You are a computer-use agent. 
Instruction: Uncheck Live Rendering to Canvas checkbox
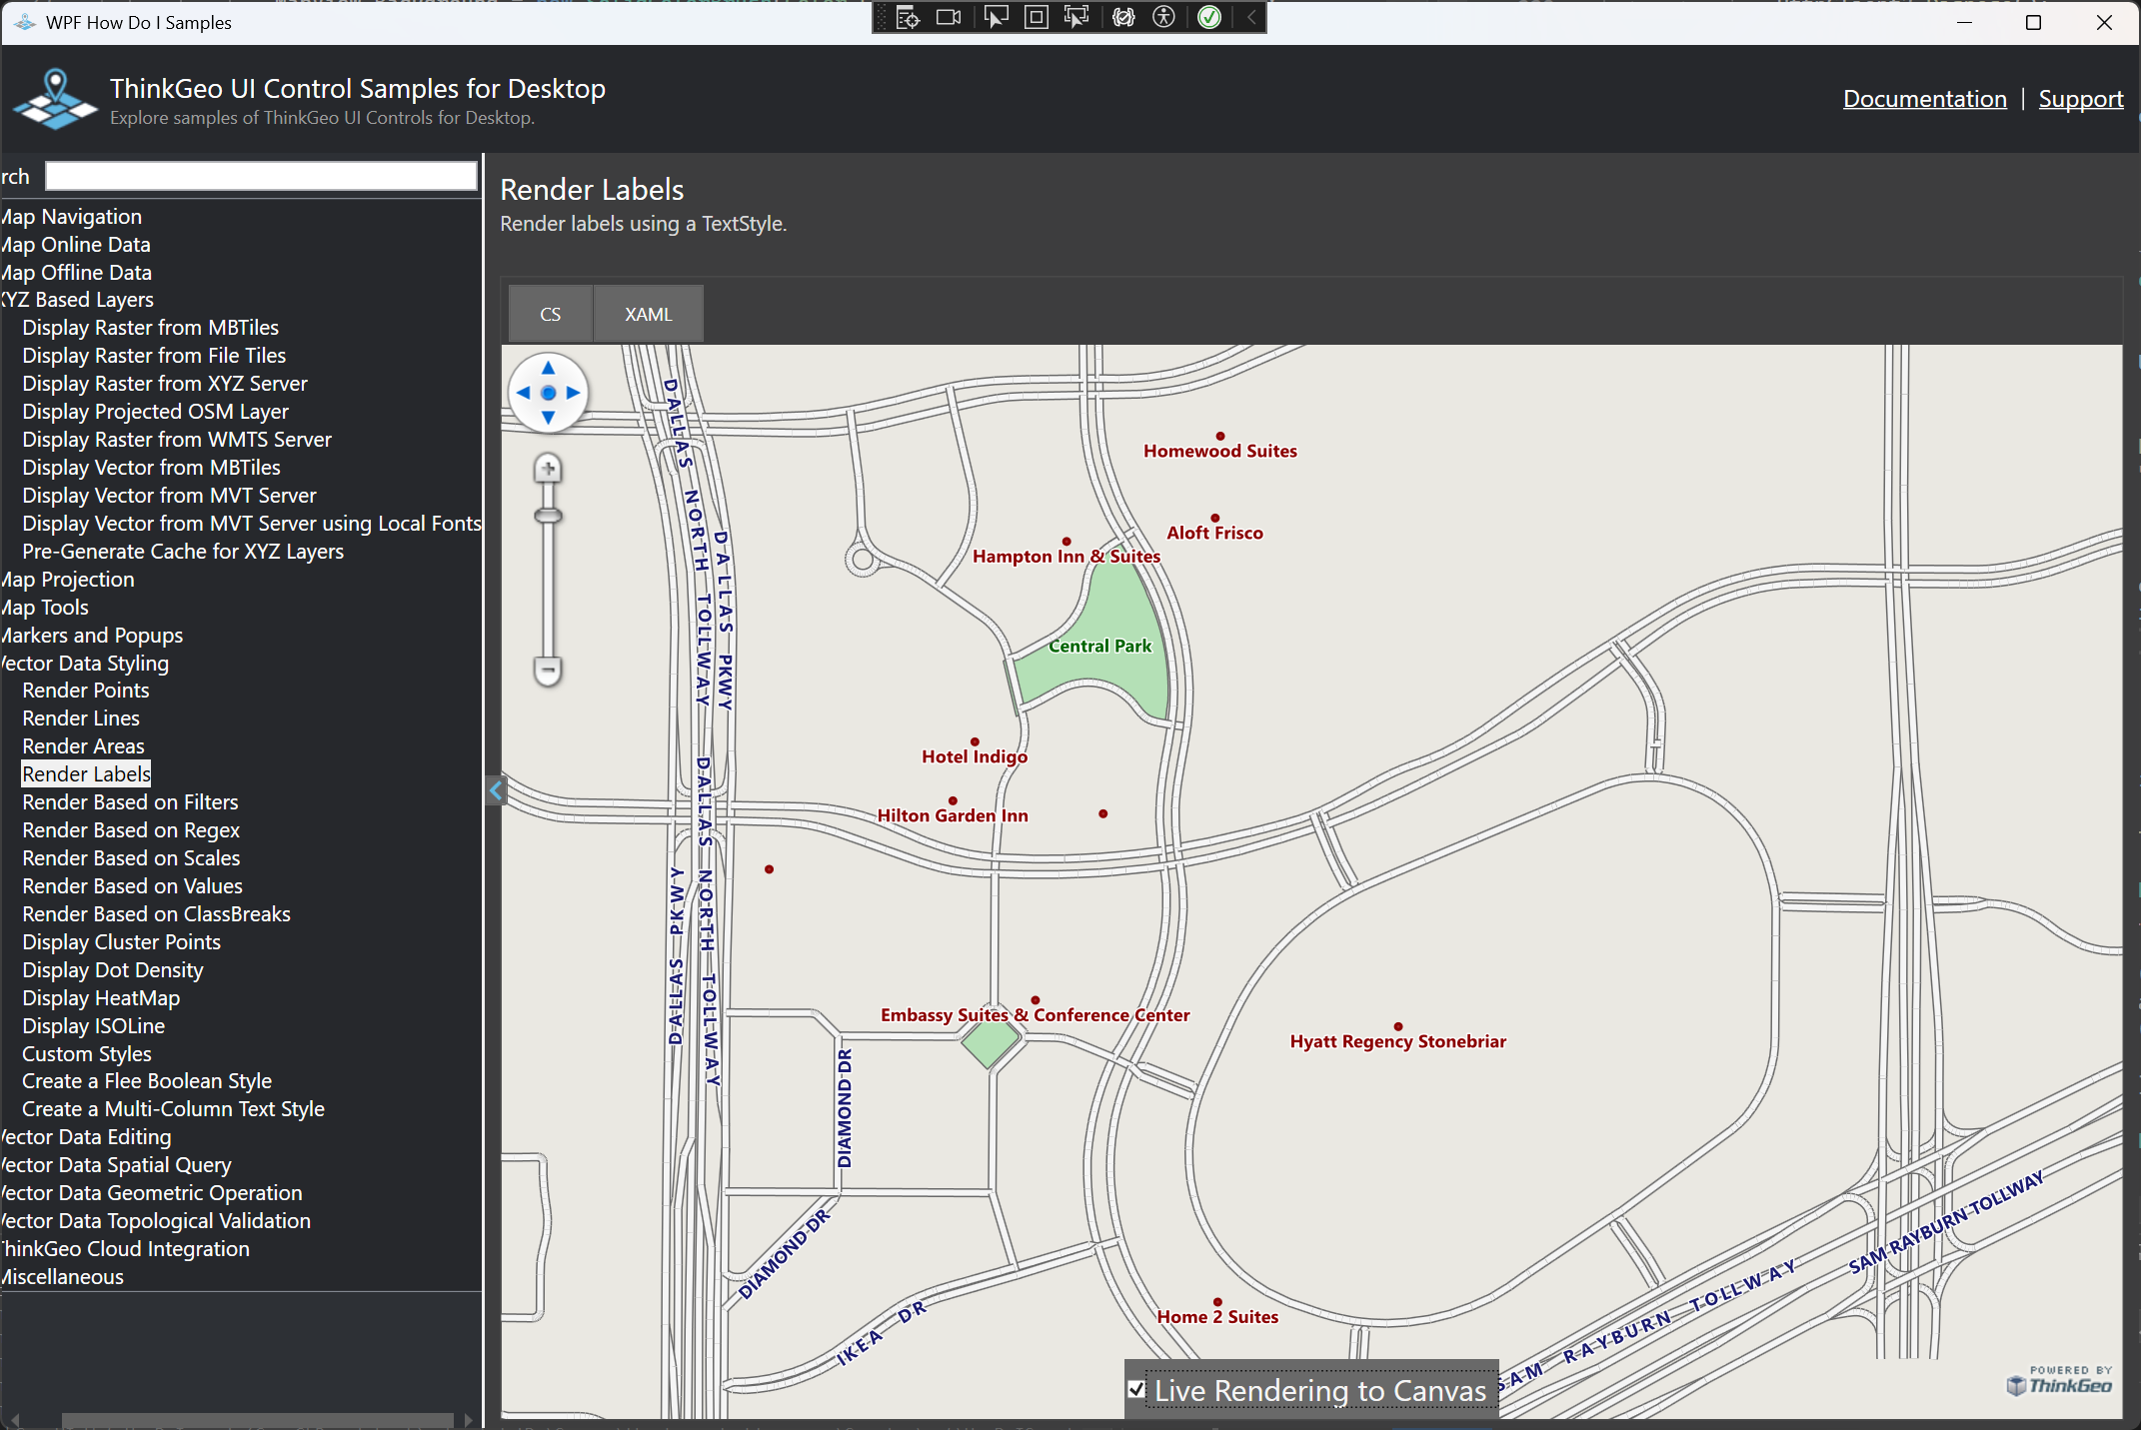[1136, 1389]
